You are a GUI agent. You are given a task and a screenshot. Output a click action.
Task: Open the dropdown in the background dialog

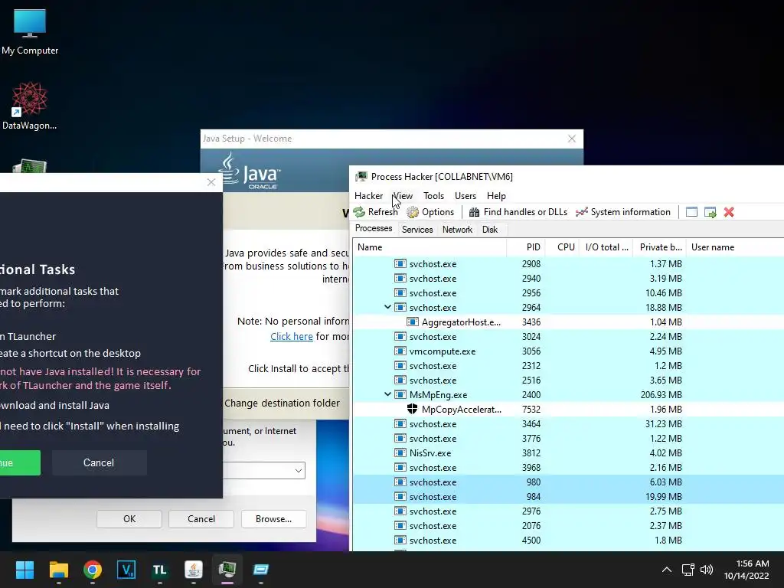click(298, 471)
